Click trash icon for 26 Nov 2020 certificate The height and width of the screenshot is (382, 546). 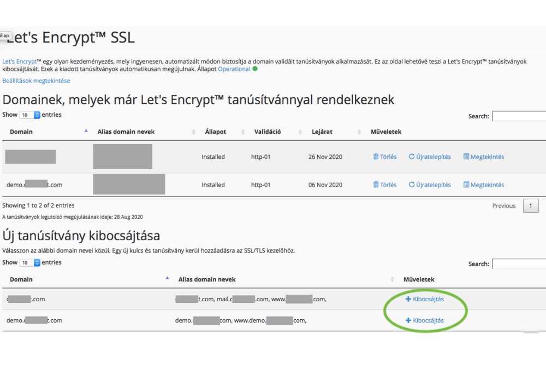click(x=376, y=157)
